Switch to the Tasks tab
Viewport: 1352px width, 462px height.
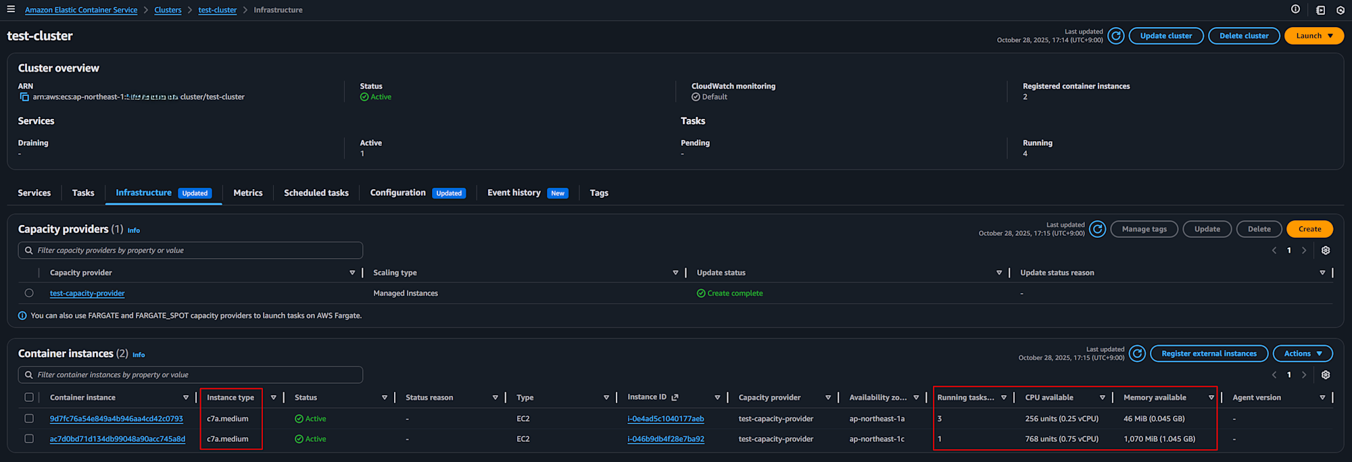tap(83, 193)
